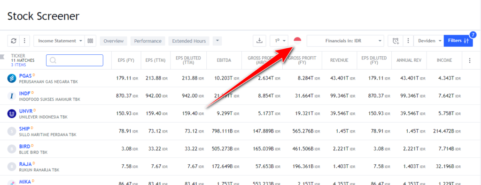Click the refresh screener icon
Screen dimensions: 481x185
pyautogui.click(x=14, y=41)
